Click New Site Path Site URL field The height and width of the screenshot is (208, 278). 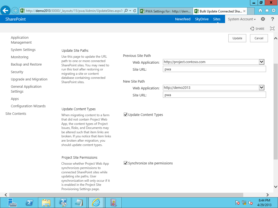tap(214, 95)
